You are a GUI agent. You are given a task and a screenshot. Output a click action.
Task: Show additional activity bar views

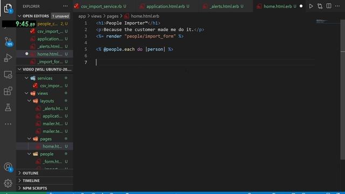(x=8, y=124)
